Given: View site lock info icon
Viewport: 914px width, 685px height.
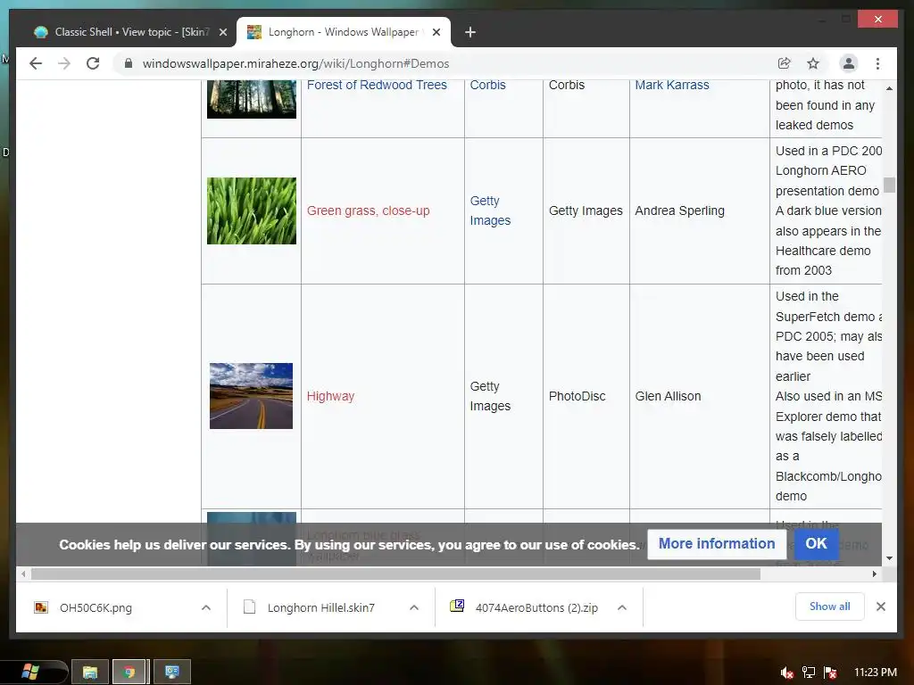Looking at the screenshot, I should click(x=129, y=63).
